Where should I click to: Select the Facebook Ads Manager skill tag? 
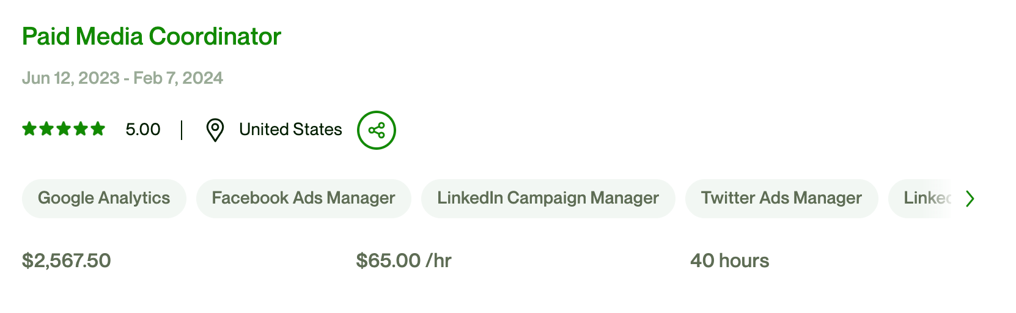click(303, 198)
